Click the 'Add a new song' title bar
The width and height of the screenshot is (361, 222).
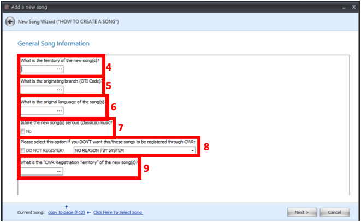pos(164,5)
